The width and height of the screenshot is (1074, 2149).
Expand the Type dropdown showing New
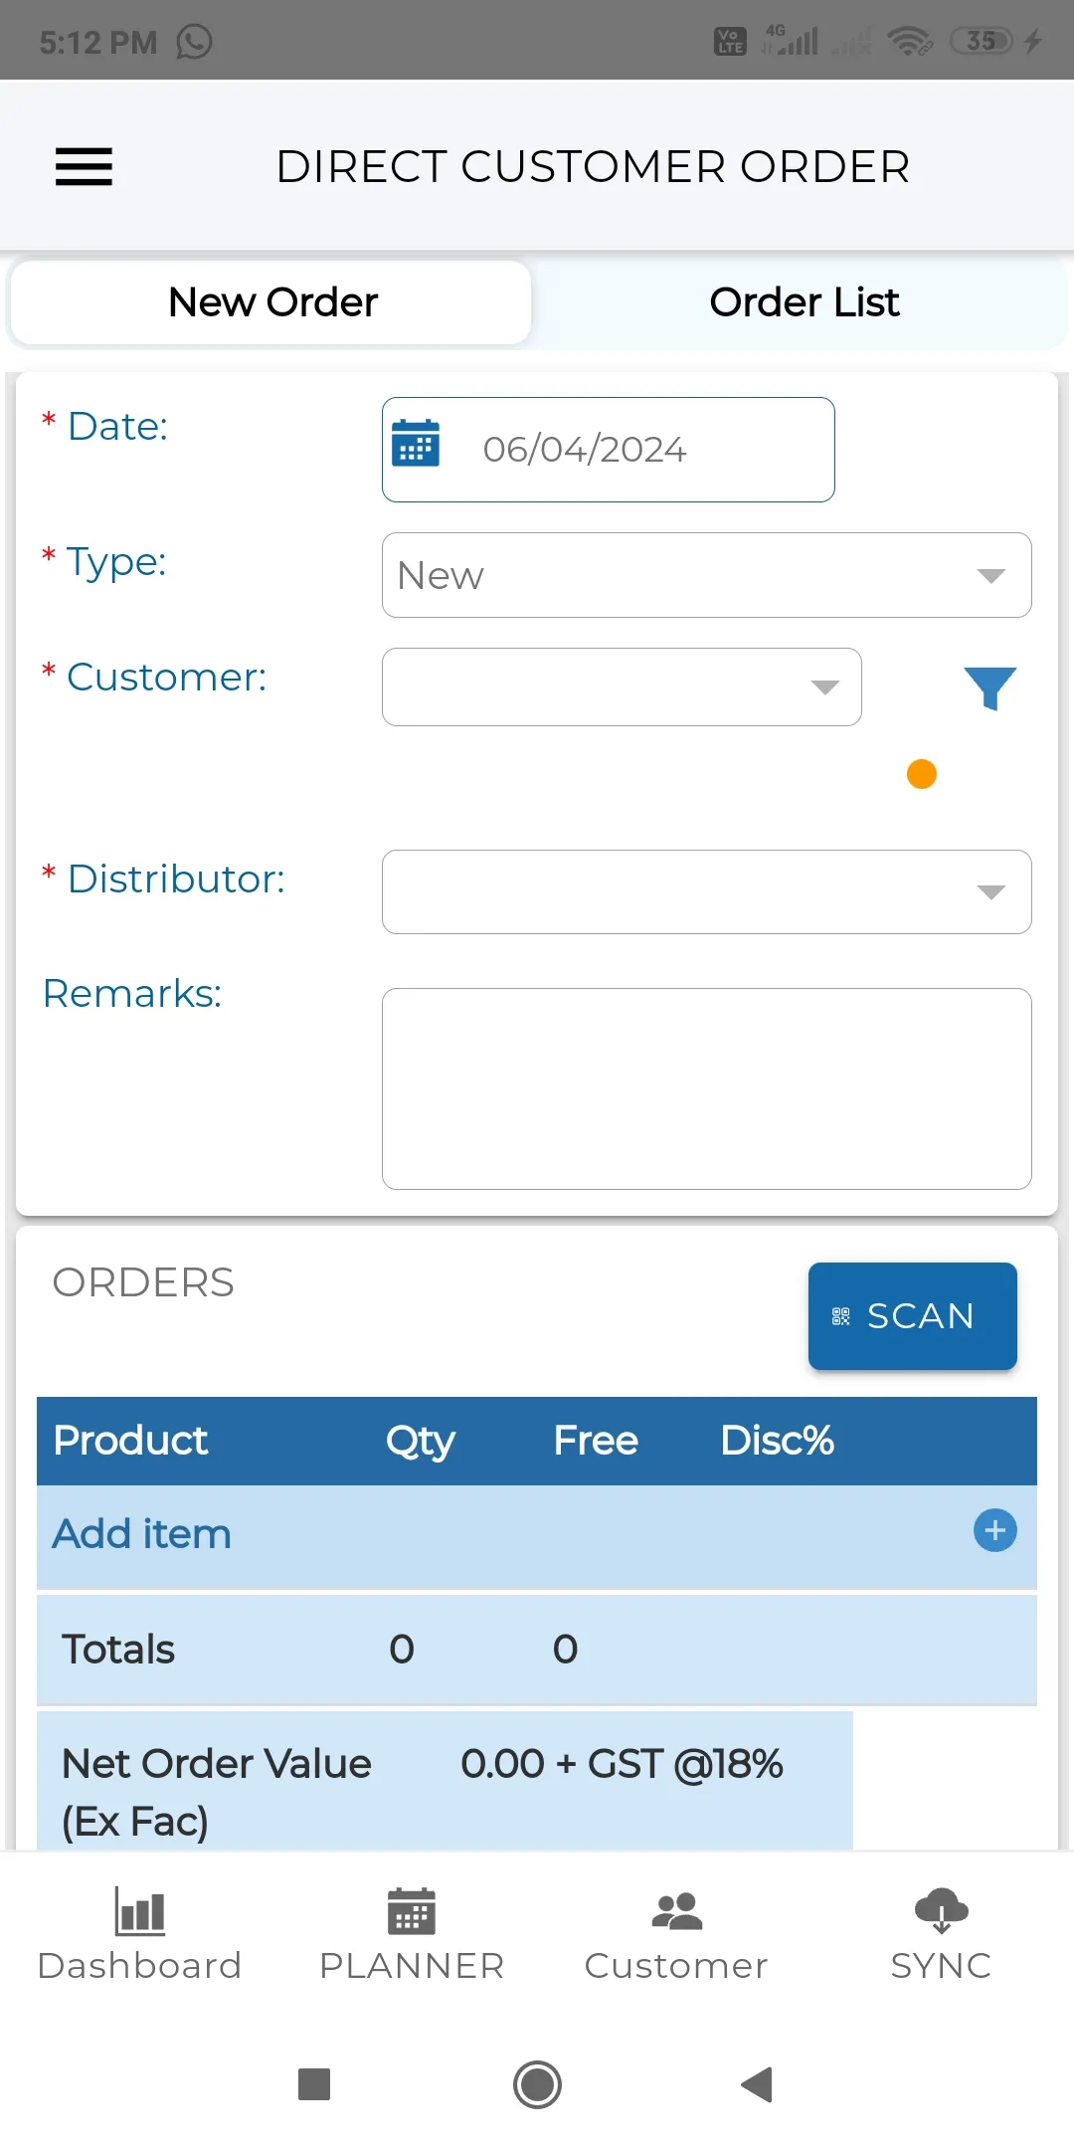click(707, 575)
